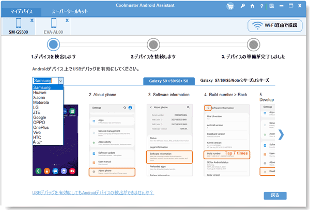Screen dimensions: 310x210
Task: Choose LG from brand list
Action: 48,108
